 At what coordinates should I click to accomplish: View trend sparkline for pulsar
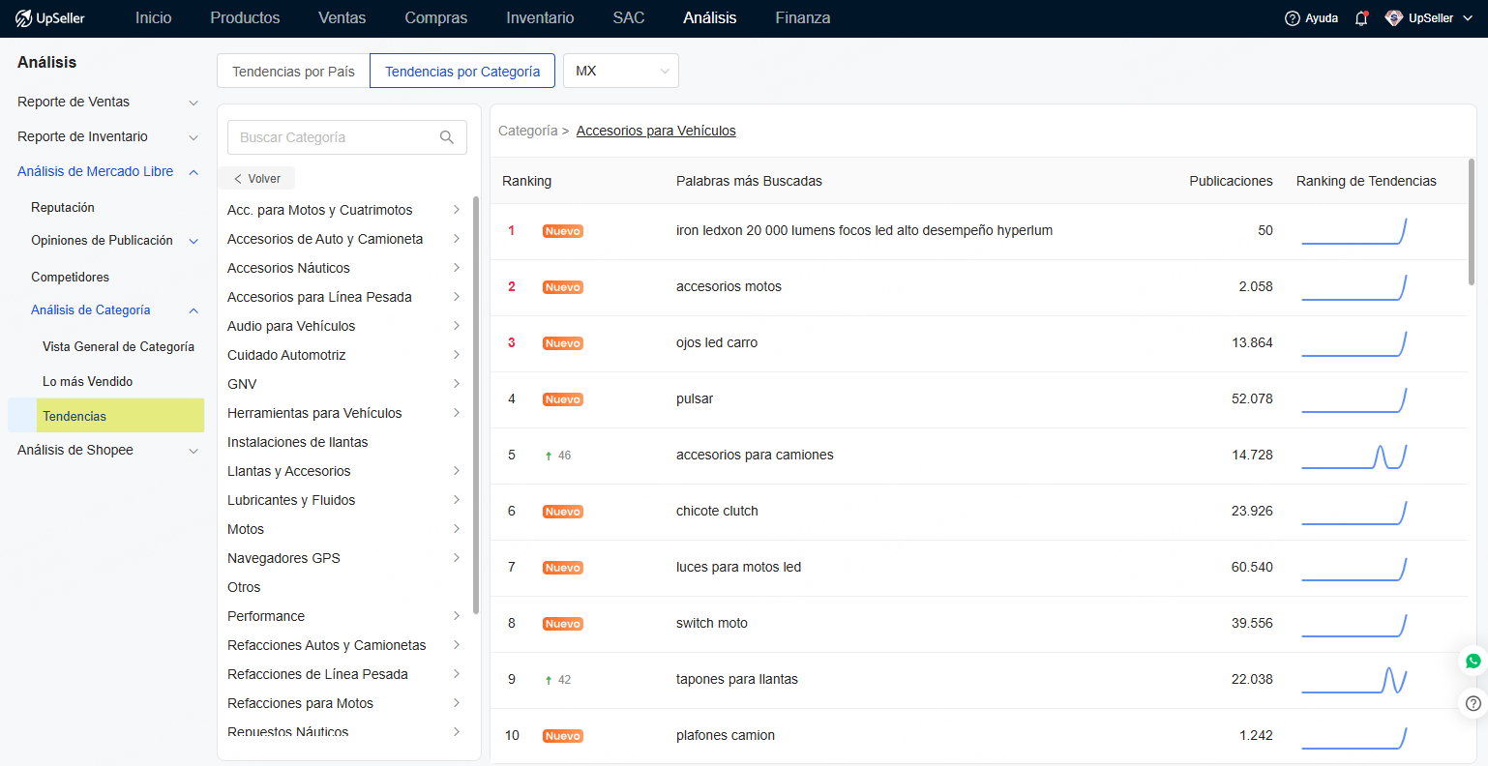point(1354,399)
